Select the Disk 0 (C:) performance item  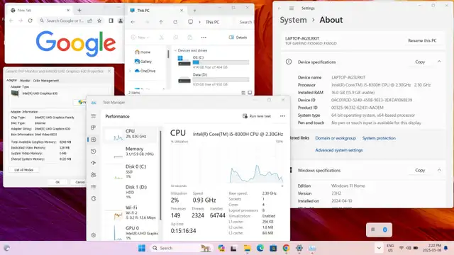point(133,171)
